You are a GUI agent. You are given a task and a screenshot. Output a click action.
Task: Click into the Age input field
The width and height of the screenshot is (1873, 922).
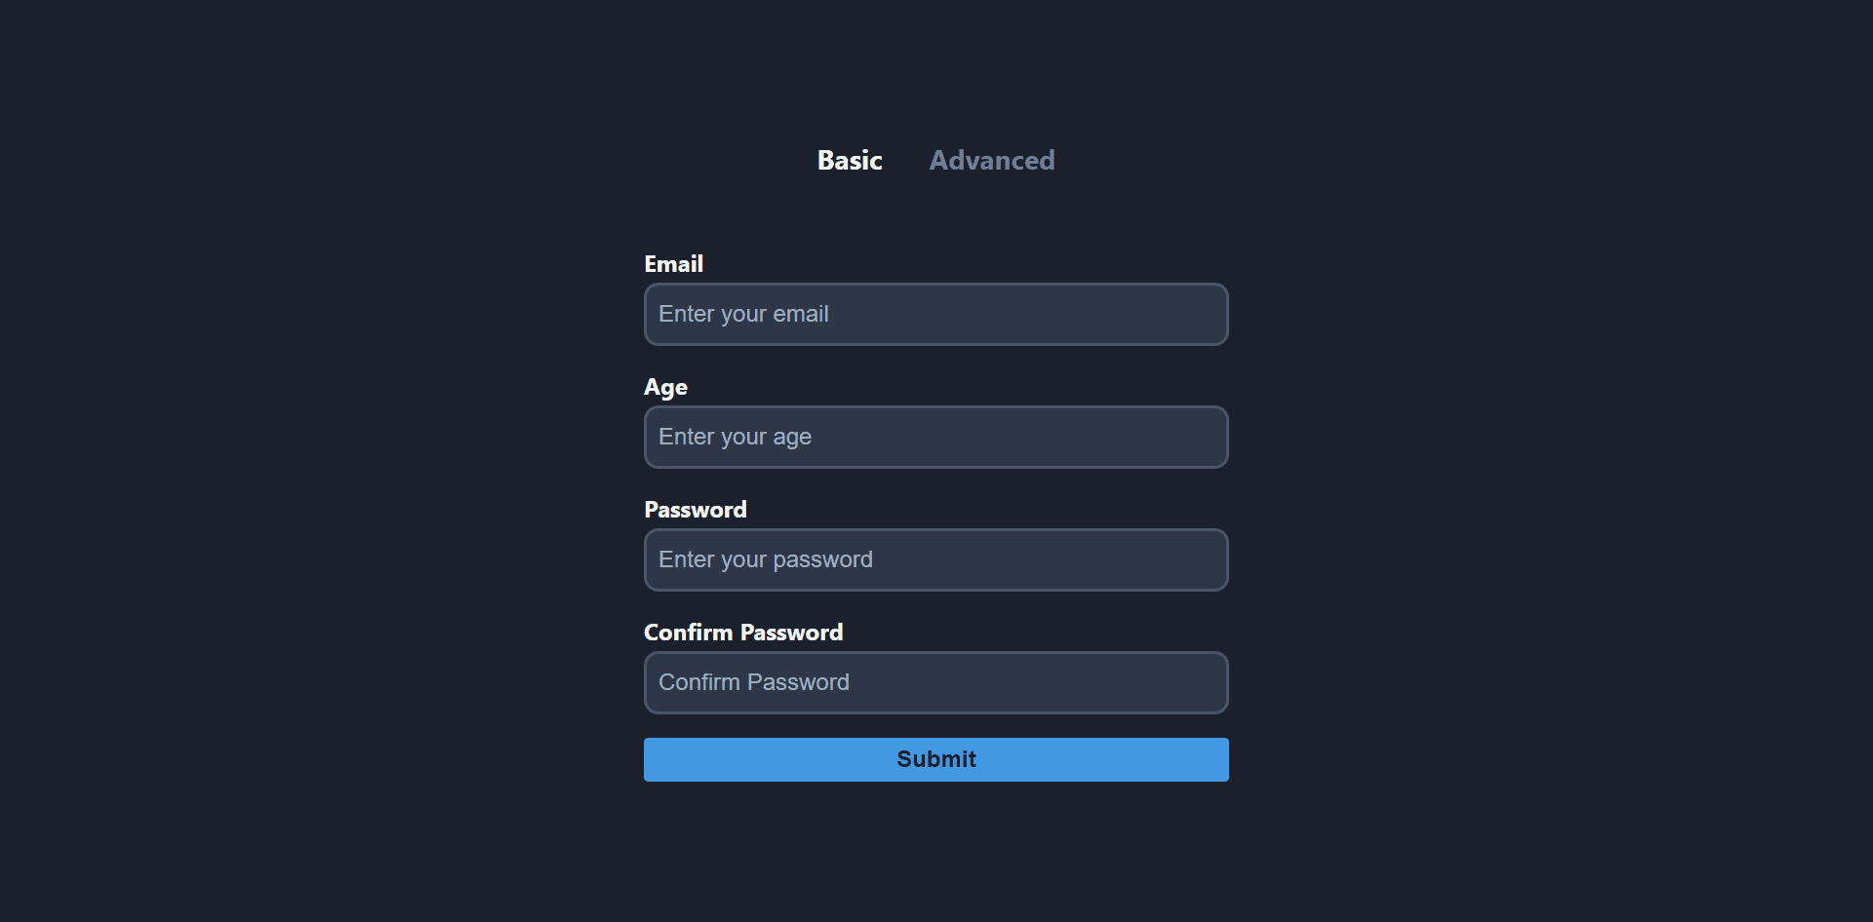coord(936,437)
